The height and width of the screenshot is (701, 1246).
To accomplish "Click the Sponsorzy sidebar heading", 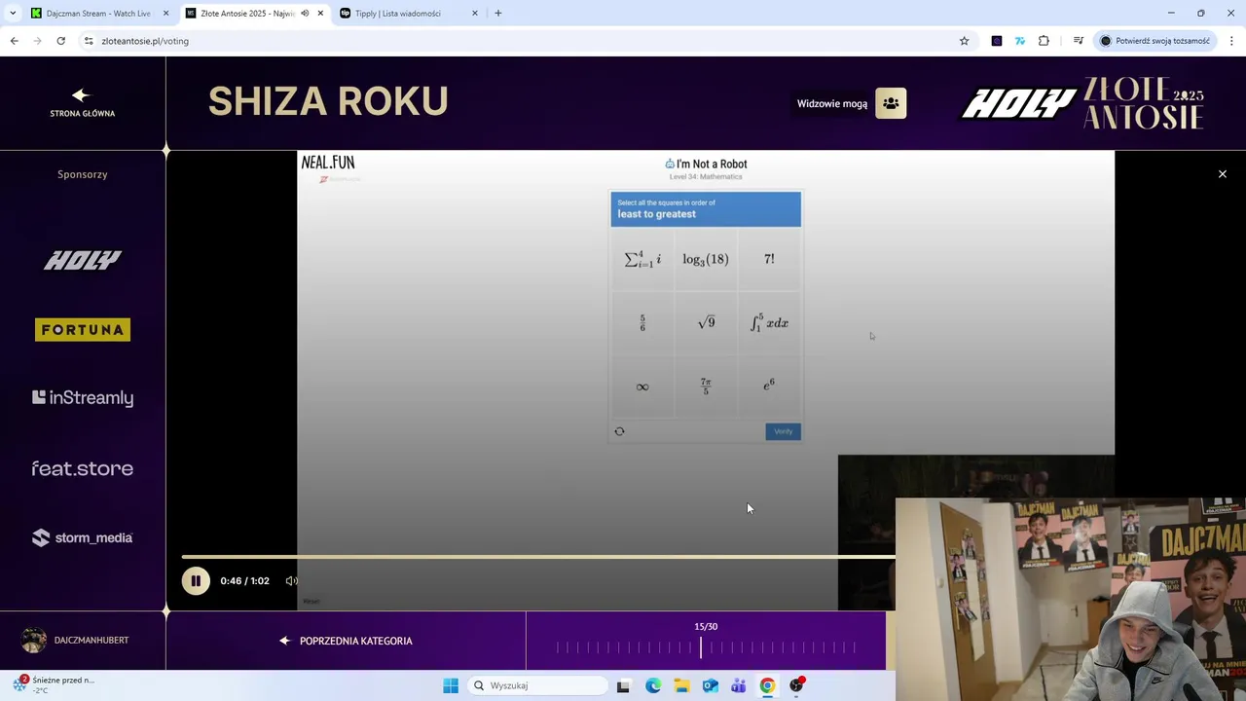I will [x=82, y=174].
